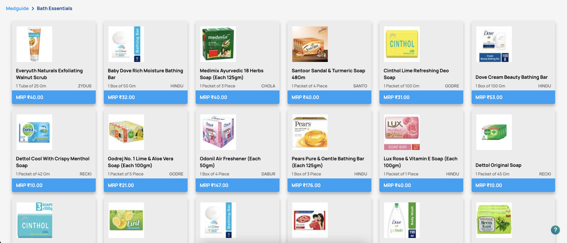
Task: Click the Bath Essentials breadcrumb
Action: 55,8
